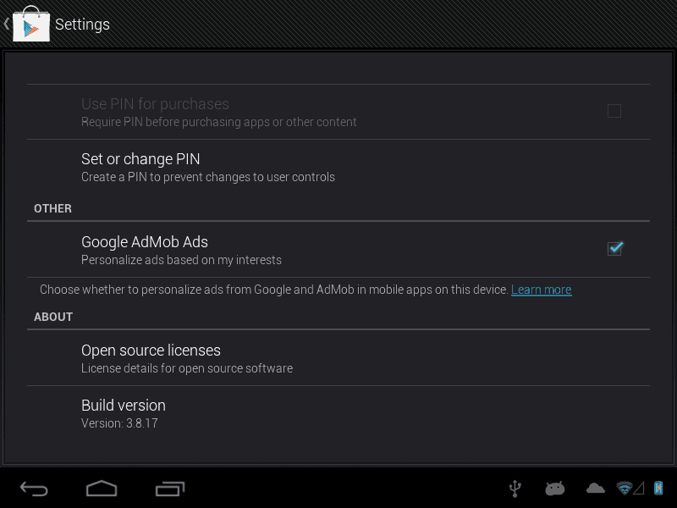Tap the Android home button

[102, 489]
